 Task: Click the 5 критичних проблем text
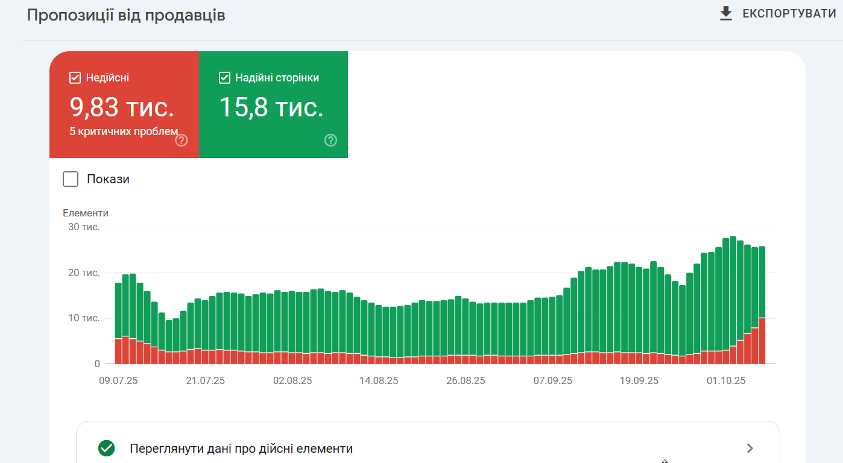pyautogui.click(x=124, y=131)
